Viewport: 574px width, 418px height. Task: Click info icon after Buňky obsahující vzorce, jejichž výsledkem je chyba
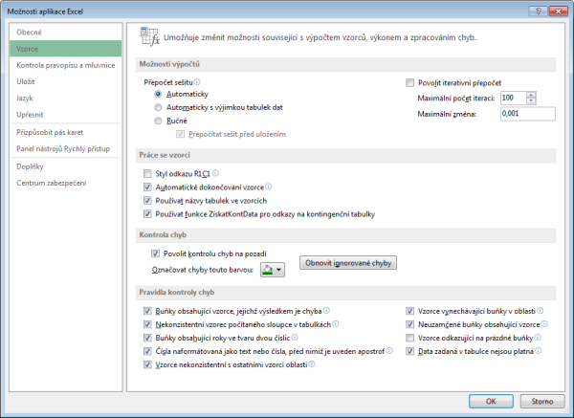pos(326,310)
